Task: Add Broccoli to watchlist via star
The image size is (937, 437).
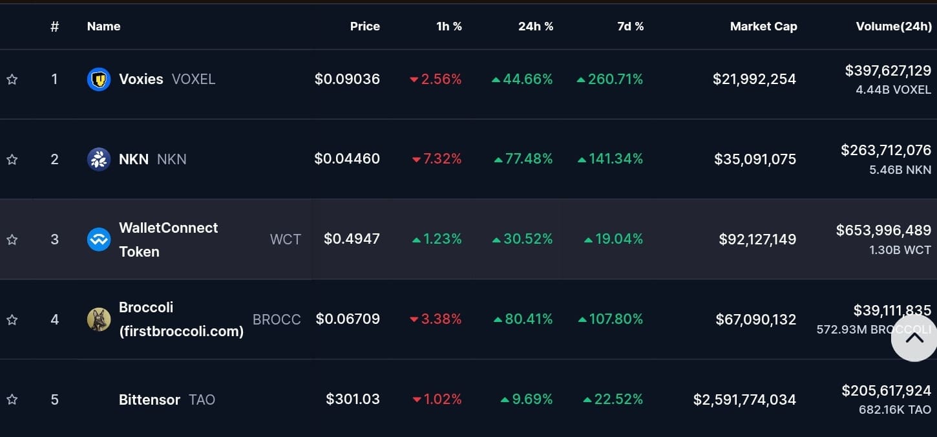Action: [12, 319]
